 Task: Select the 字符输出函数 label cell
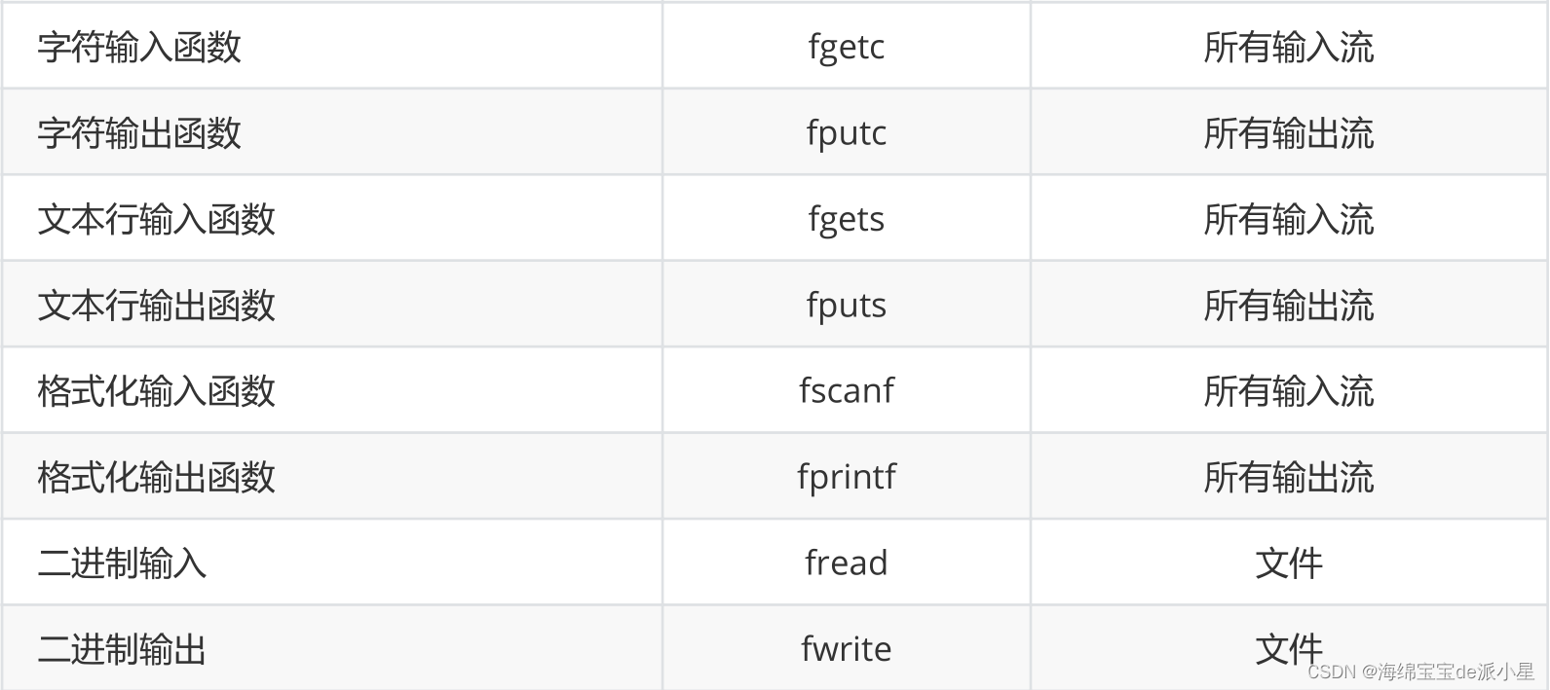coord(139,133)
